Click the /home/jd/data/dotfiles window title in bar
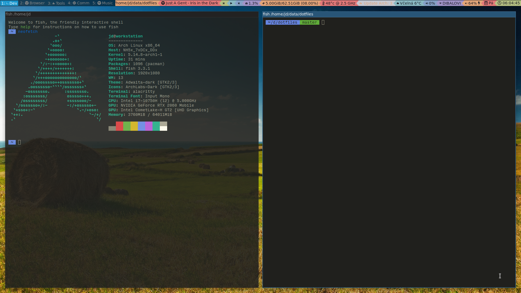Image resolution: width=521 pixels, height=293 pixels. 136,3
